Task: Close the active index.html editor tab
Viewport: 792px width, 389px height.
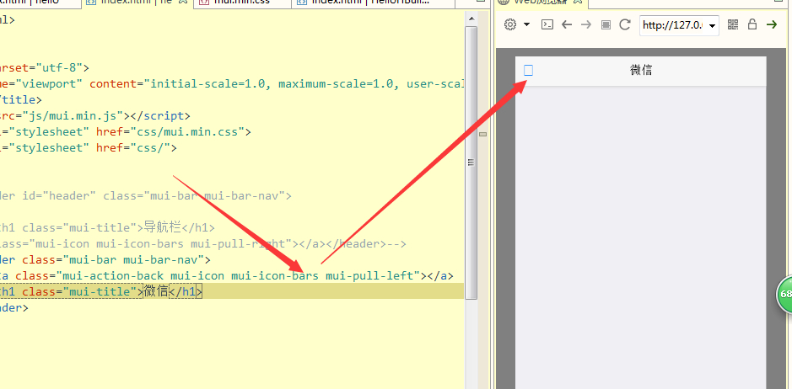Action: click(x=183, y=3)
